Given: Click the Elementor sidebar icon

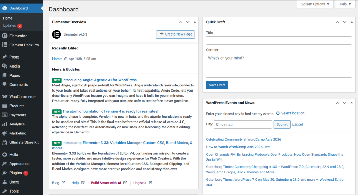Looking at the screenshot, I should coord(5,36).
